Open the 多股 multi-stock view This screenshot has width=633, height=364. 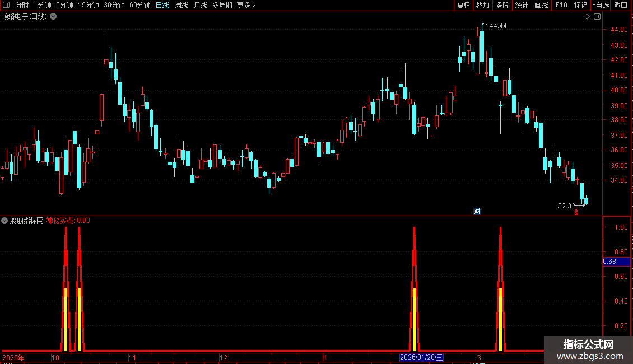pos(502,5)
